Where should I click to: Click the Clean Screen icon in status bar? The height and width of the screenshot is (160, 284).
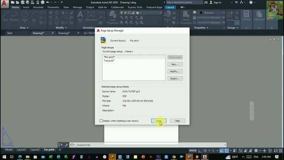click(276, 151)
